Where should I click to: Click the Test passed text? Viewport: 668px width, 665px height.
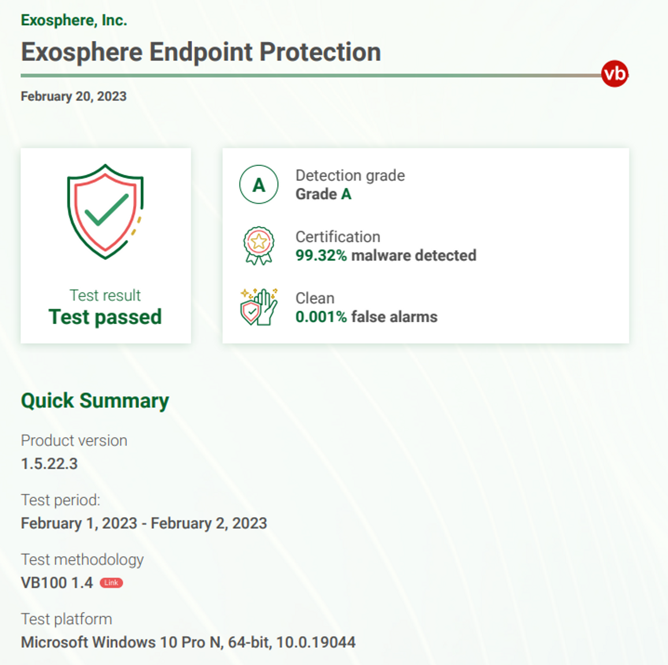[x=105, y=317]
